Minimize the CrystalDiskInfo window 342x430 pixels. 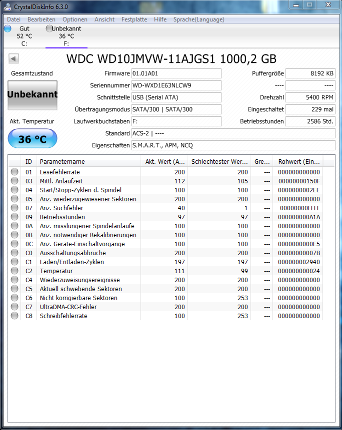pos(296,4)
